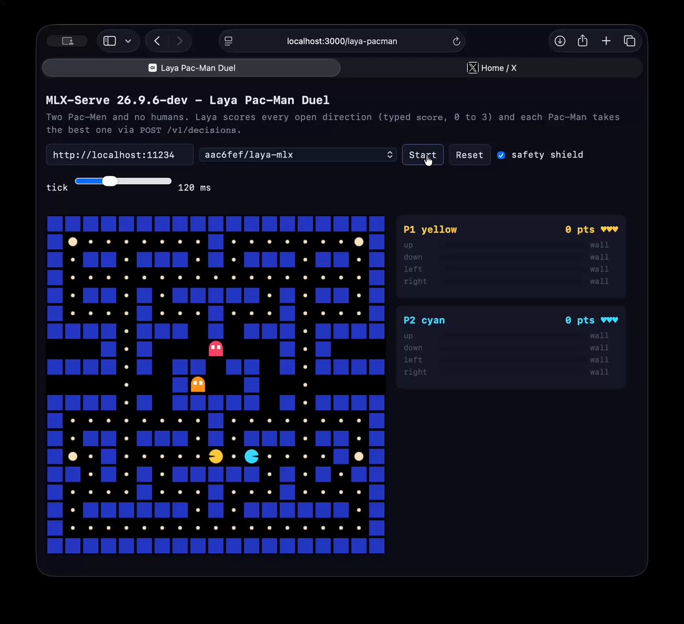This screenshot has width=684, height=624.
Task: Click the browser forward arrow
Action: (180, 41)
